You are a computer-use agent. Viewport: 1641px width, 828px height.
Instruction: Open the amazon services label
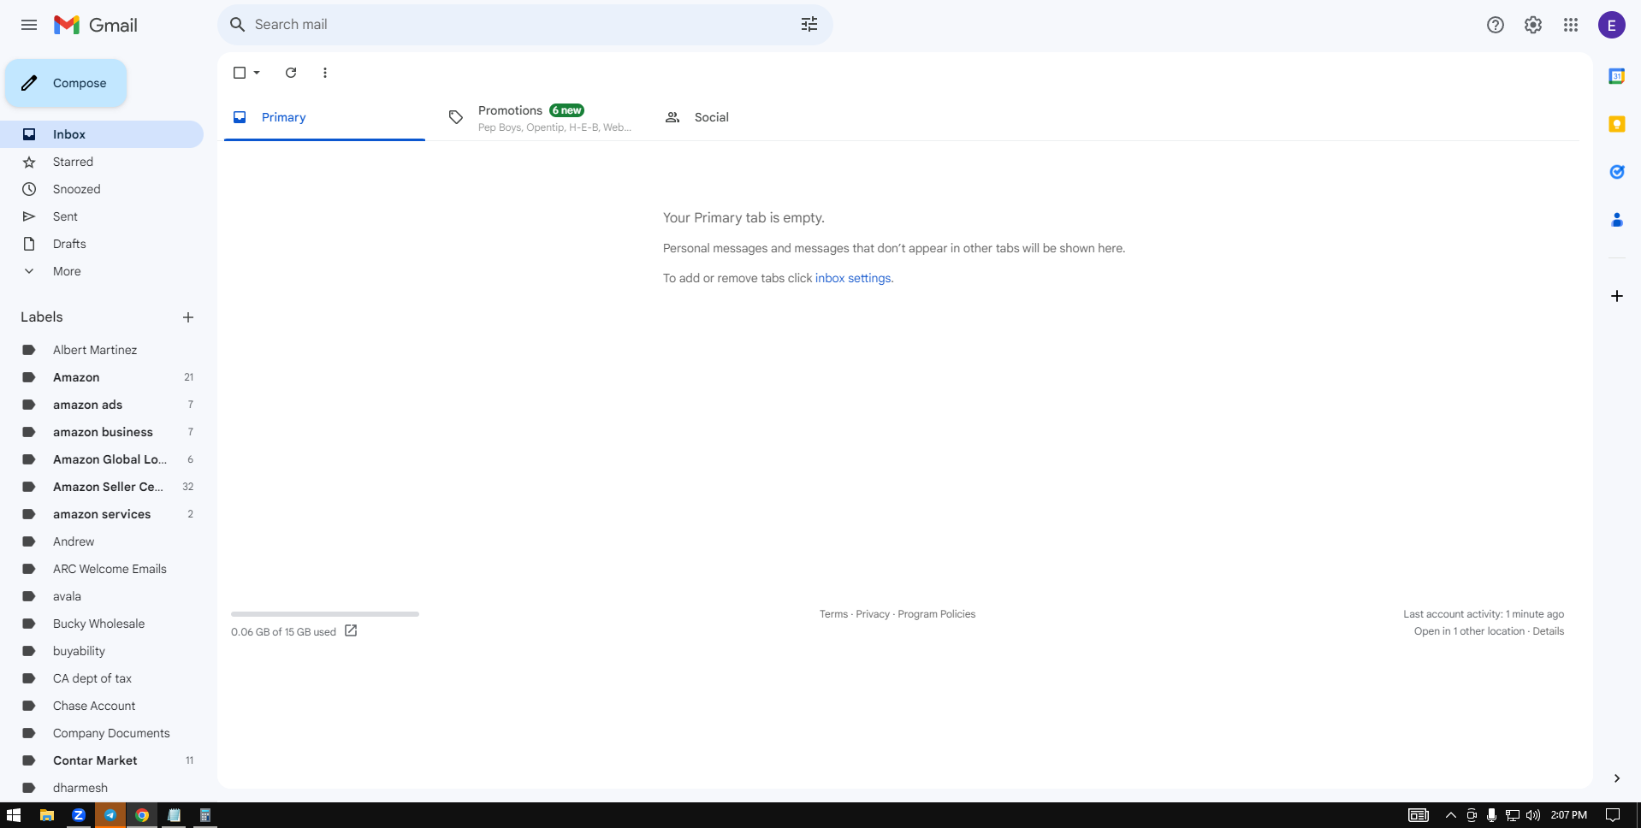(102, 514)
